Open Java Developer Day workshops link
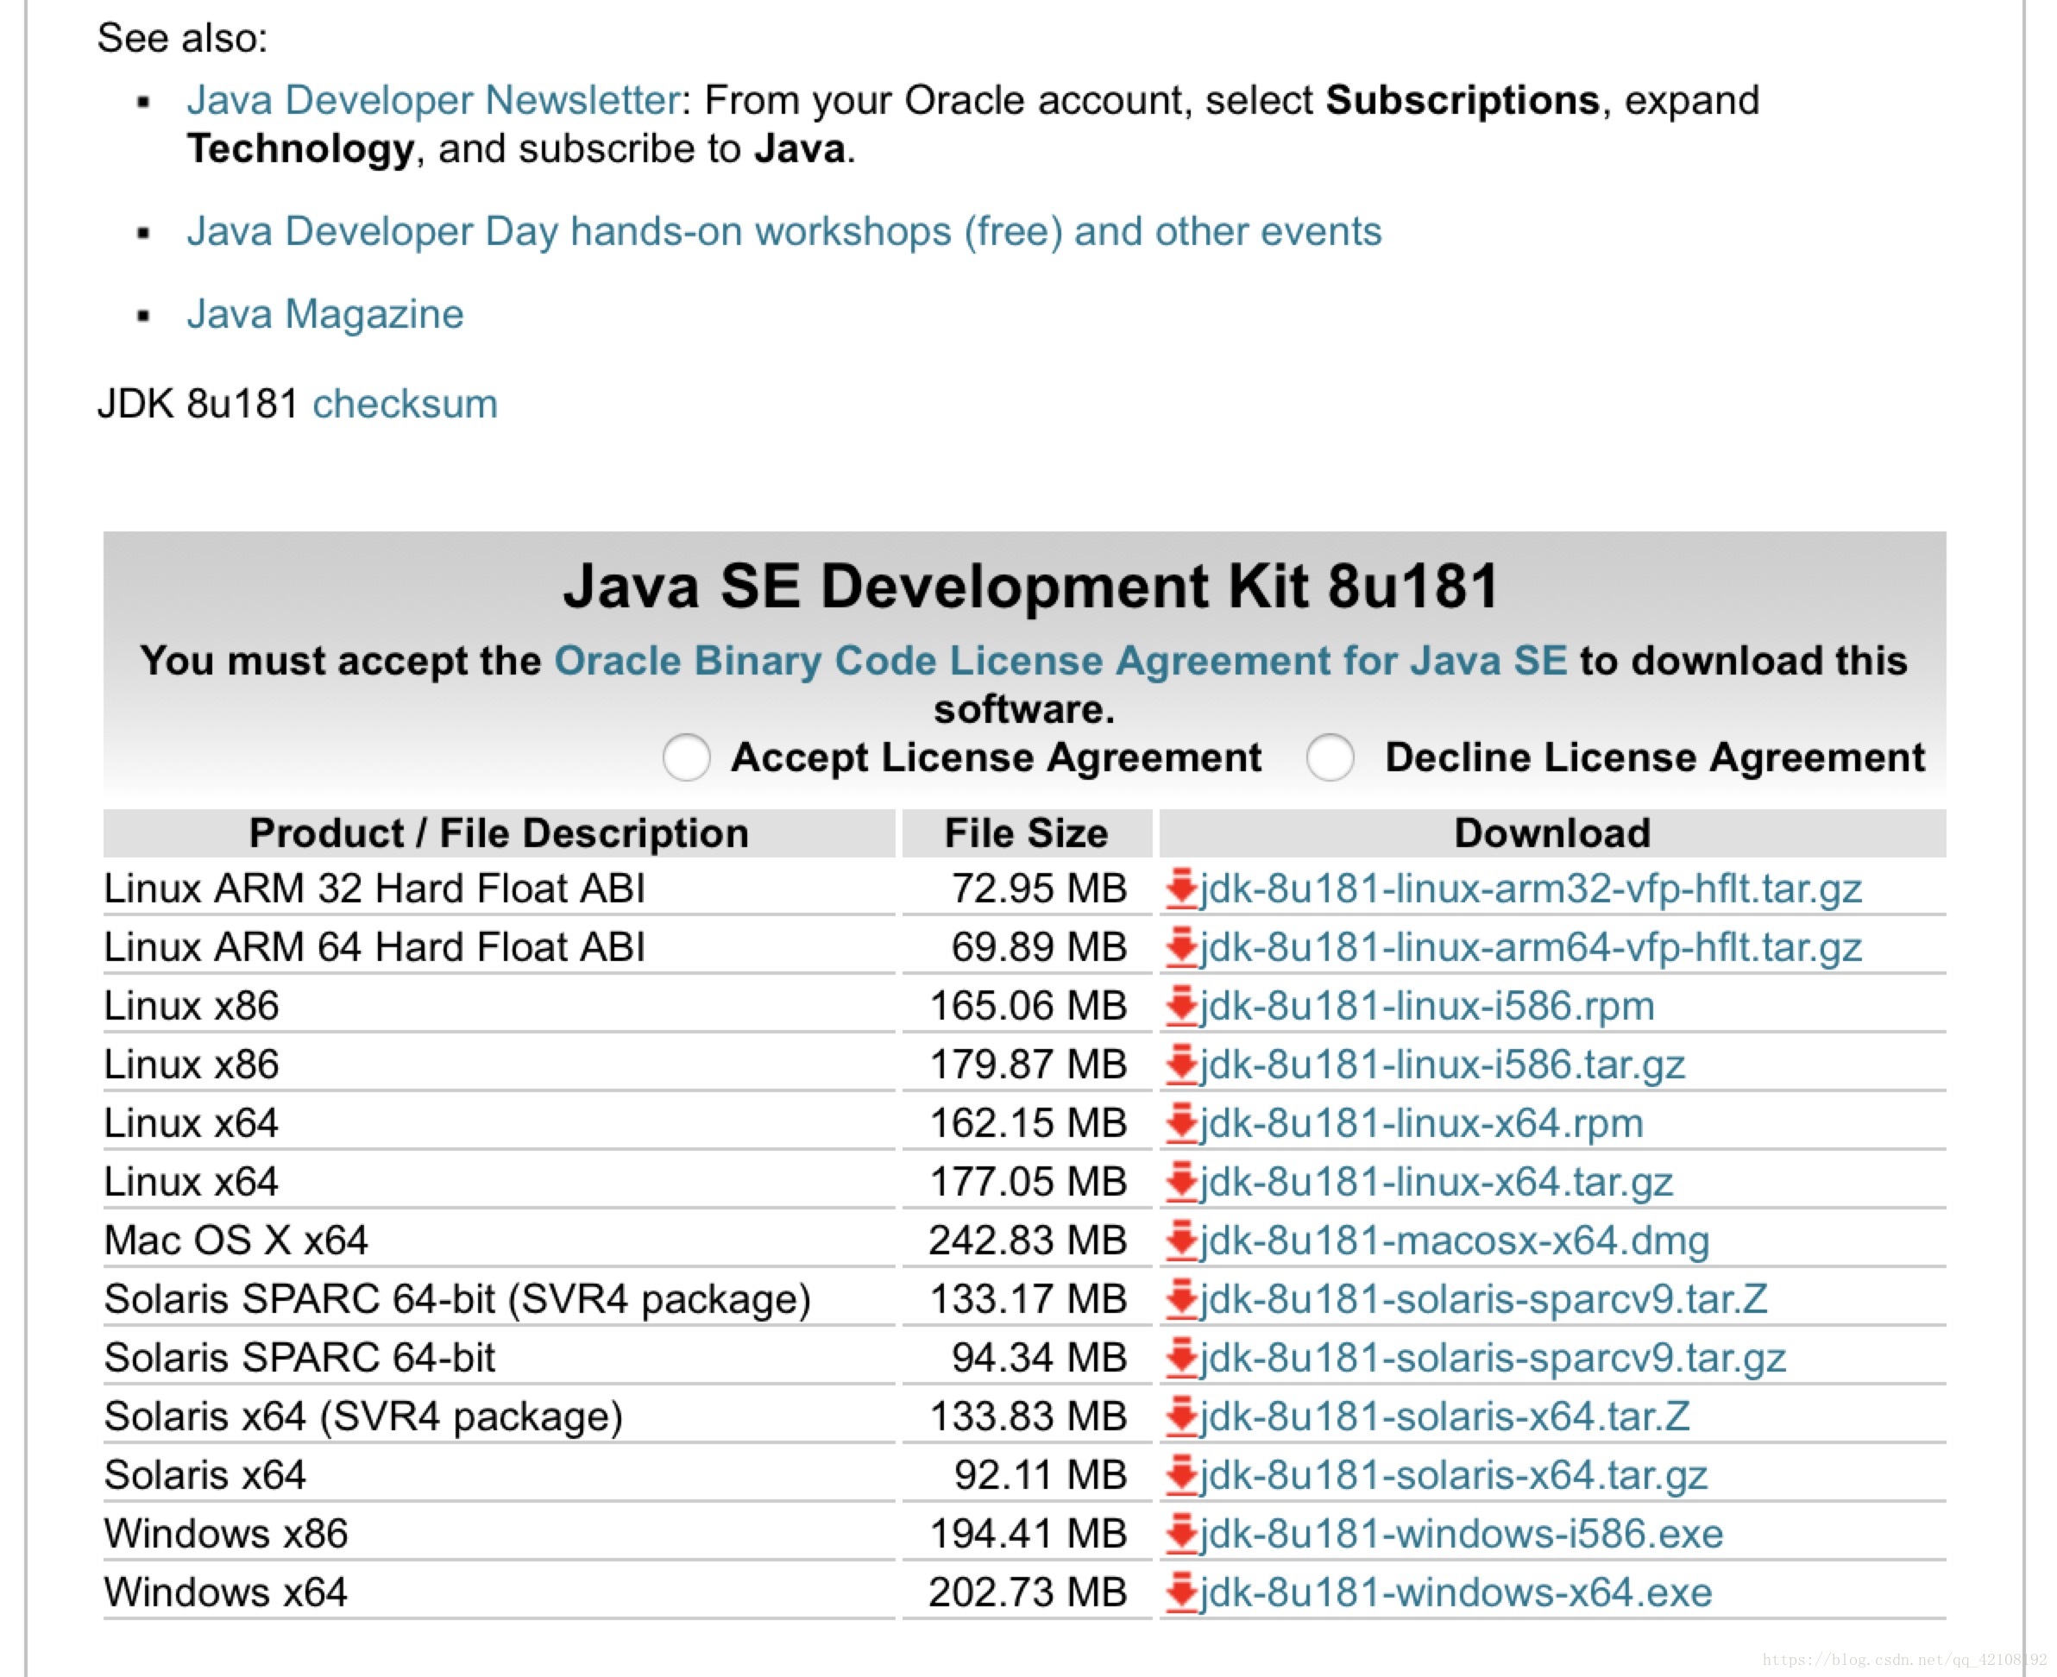This screenshot has width=2057, height=1677. click(783, 232)
